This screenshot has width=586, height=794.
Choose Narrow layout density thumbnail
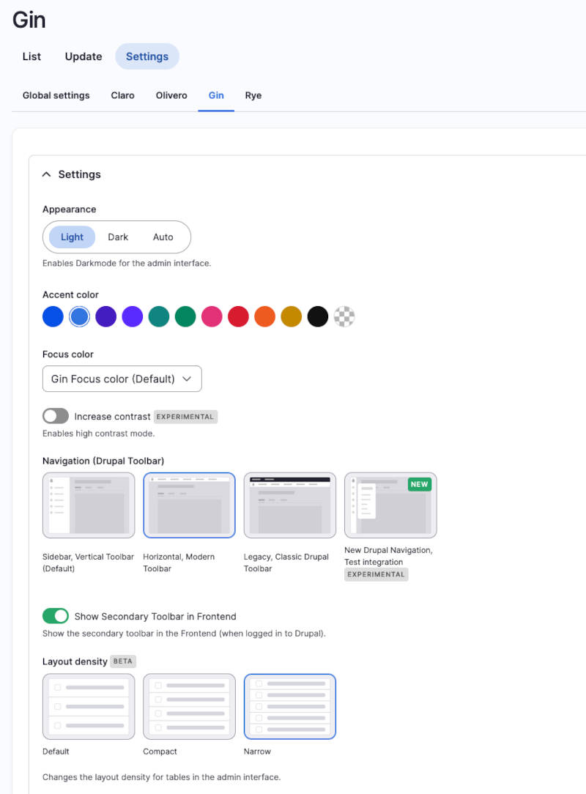pos(290,706)
